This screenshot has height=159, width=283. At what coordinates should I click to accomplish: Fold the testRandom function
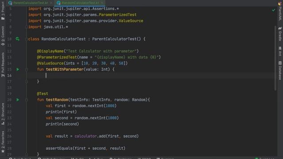27,100
